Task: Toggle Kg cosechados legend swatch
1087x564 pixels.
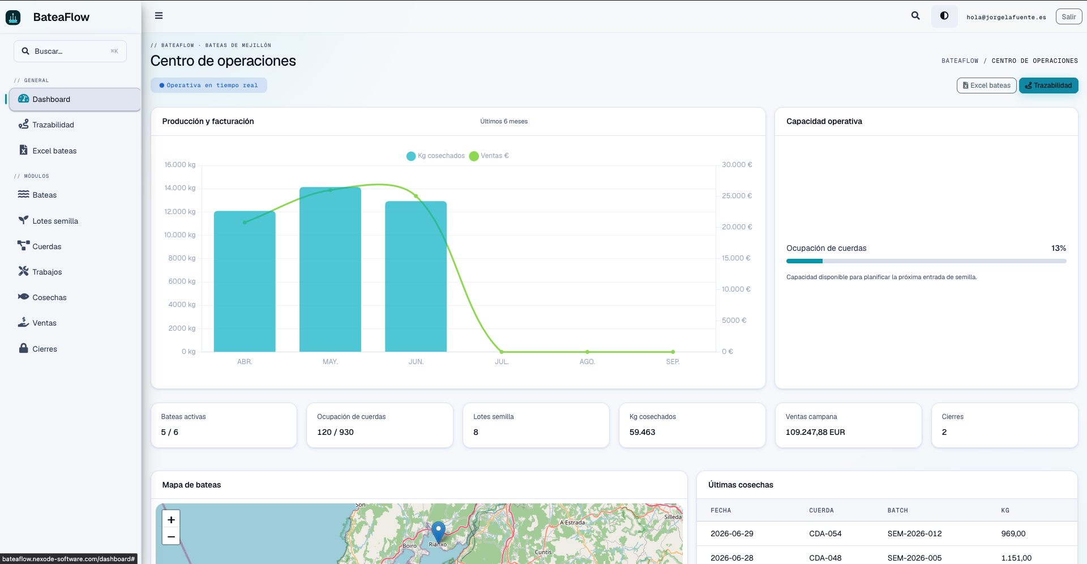Action: click(x=411, y=156)
